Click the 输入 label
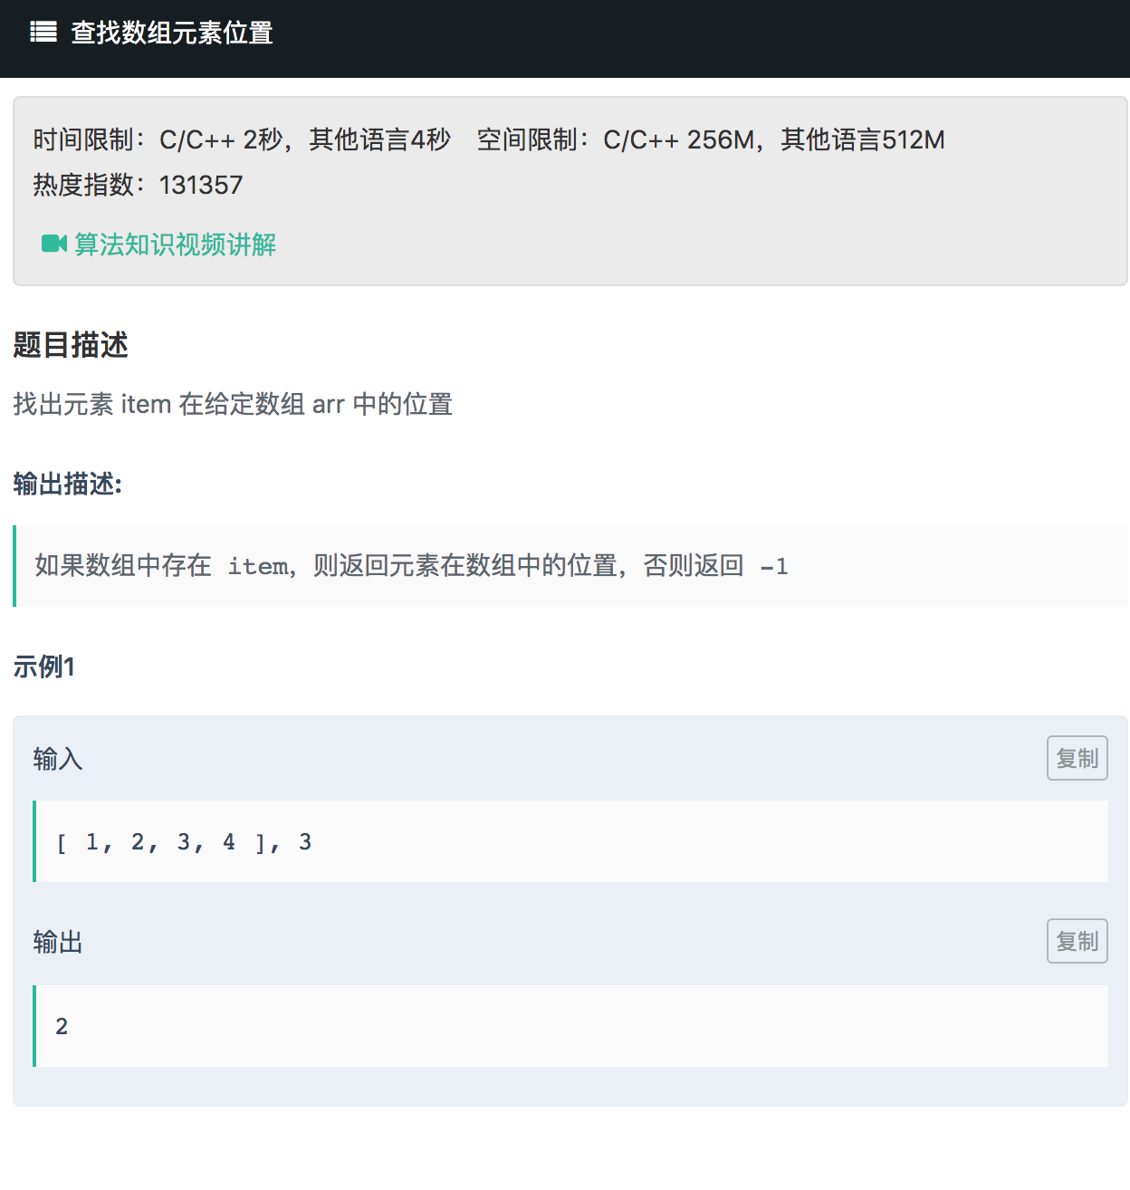1130x1190 pixels. click(58, 759)
